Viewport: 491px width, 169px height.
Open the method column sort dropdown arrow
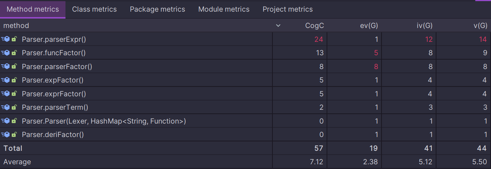tap(278, 25)
